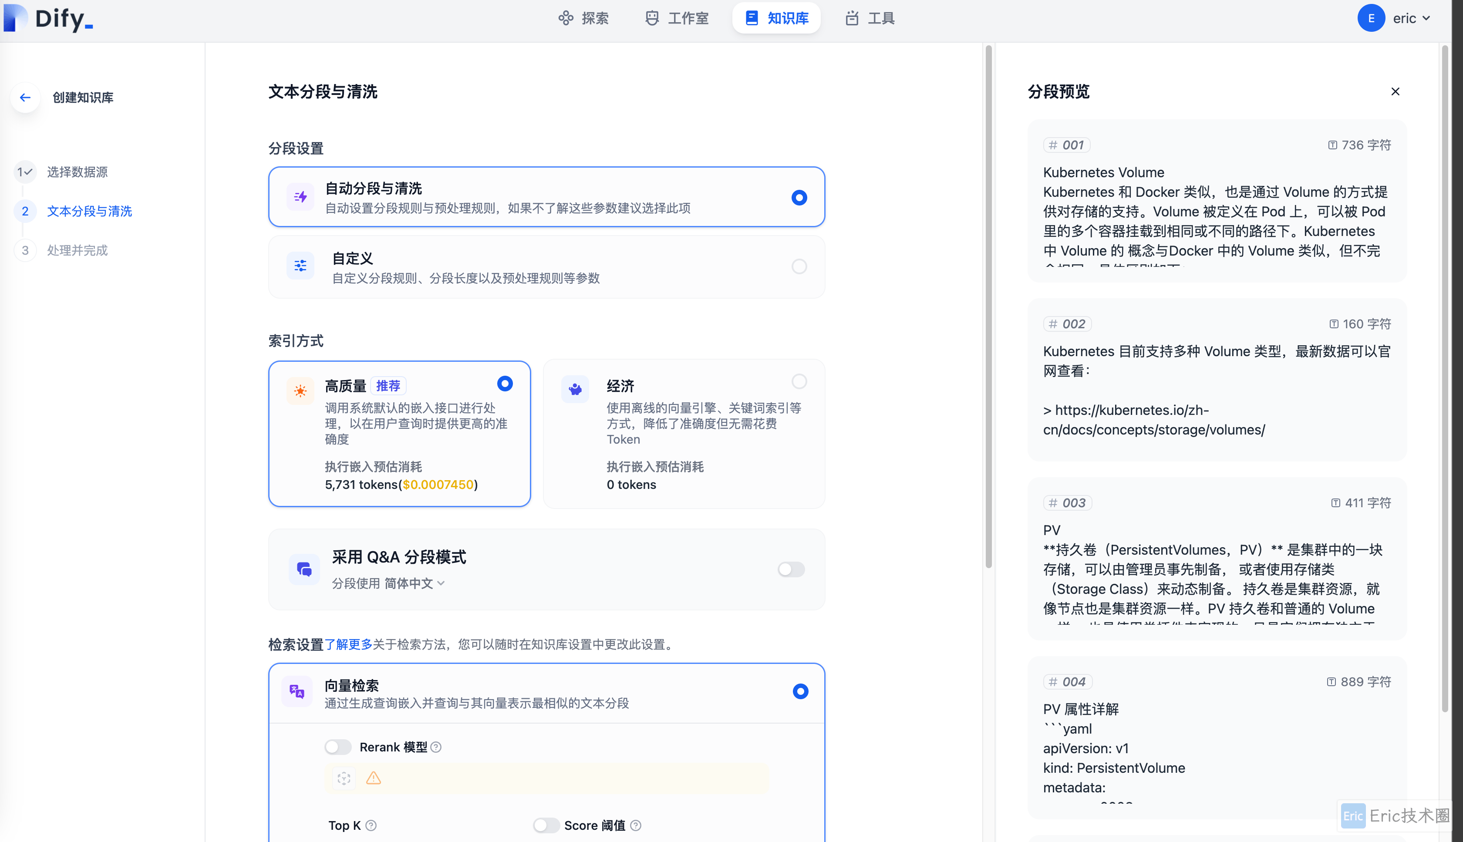Image resolution: width=1463 pixels, height=842 pixels.
Task: Open the 工作室 studio tab
Action: point(677,19)
